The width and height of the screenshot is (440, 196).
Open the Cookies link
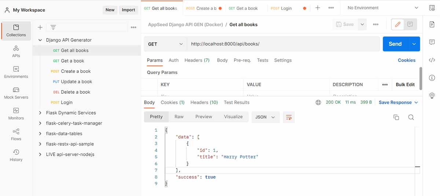click(x=407, y=60)
